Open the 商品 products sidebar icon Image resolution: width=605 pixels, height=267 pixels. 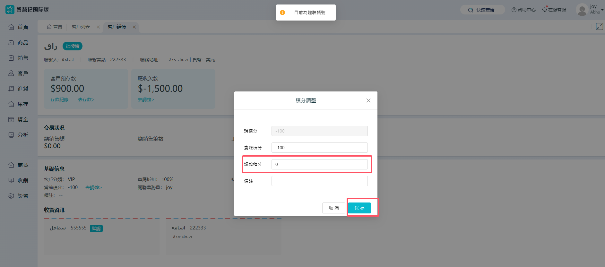coord(11,42)
